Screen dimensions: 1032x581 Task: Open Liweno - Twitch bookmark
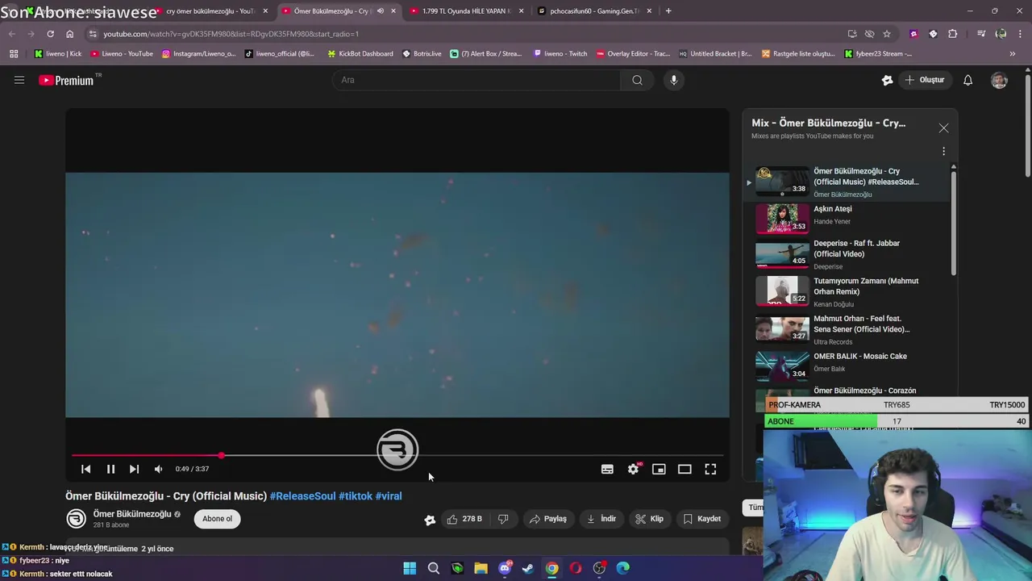[560, 54]
